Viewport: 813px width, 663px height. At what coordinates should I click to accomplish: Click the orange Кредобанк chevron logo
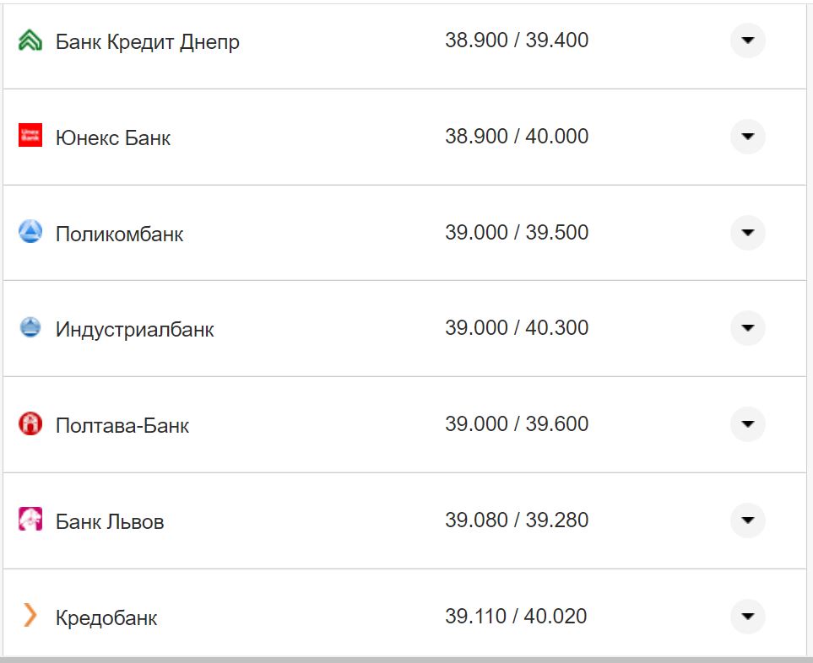pyautogui.click(x=30, y=617)
